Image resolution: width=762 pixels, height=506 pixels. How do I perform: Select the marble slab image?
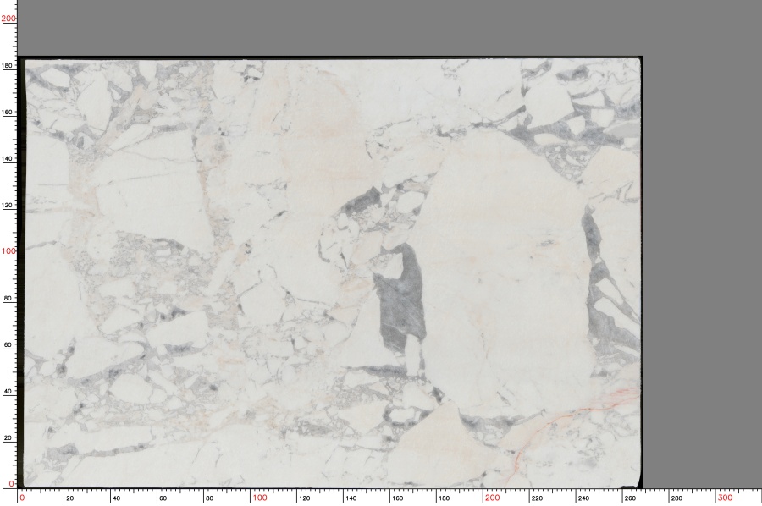[330, 272]
